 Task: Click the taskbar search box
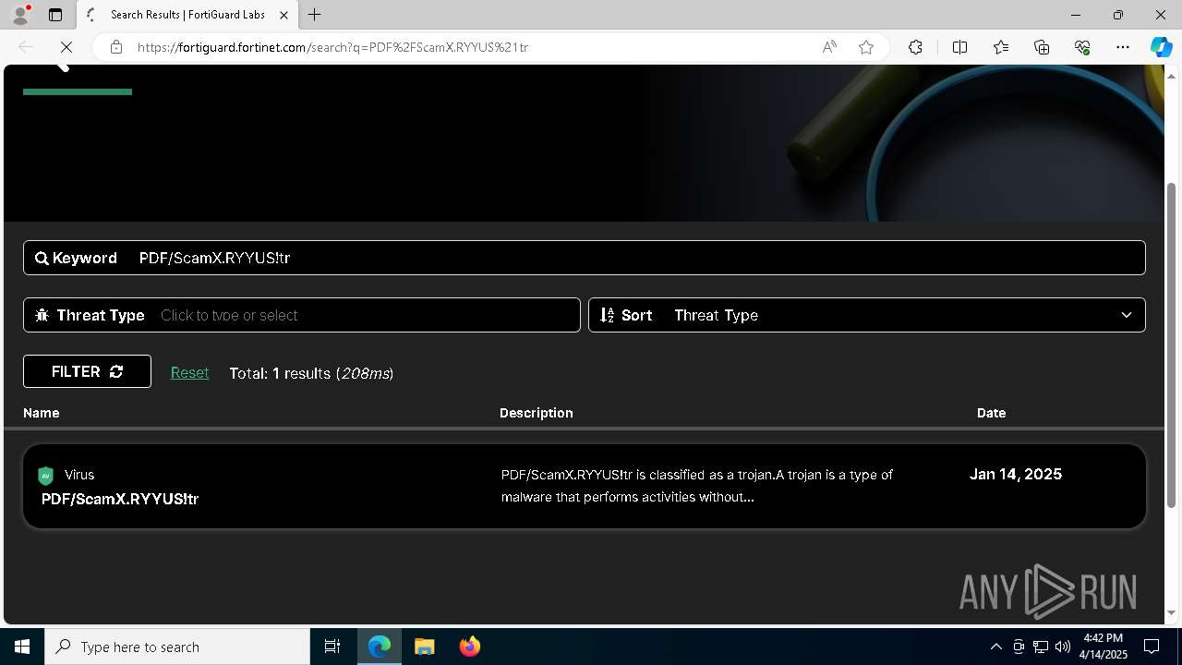coord(177,647)
